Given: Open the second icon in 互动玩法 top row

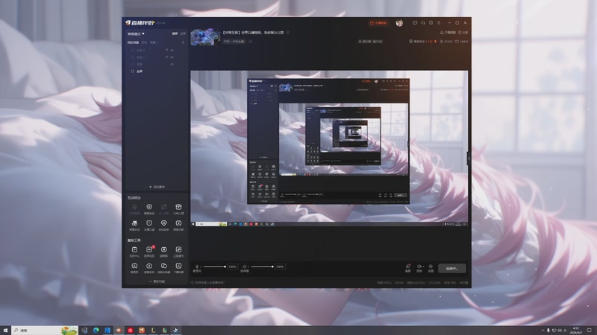Looking at the screenshot, I should pyautogui.click(x=149, y=207).
